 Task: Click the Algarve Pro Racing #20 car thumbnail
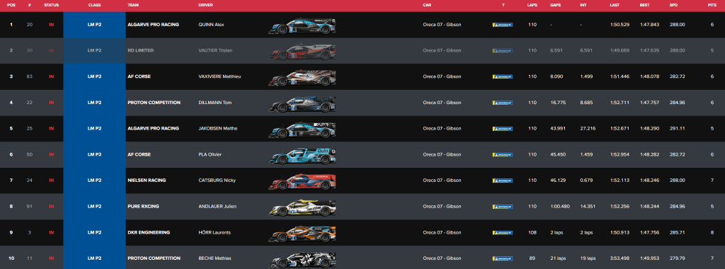pyautogui.click(x=302, y=26)
